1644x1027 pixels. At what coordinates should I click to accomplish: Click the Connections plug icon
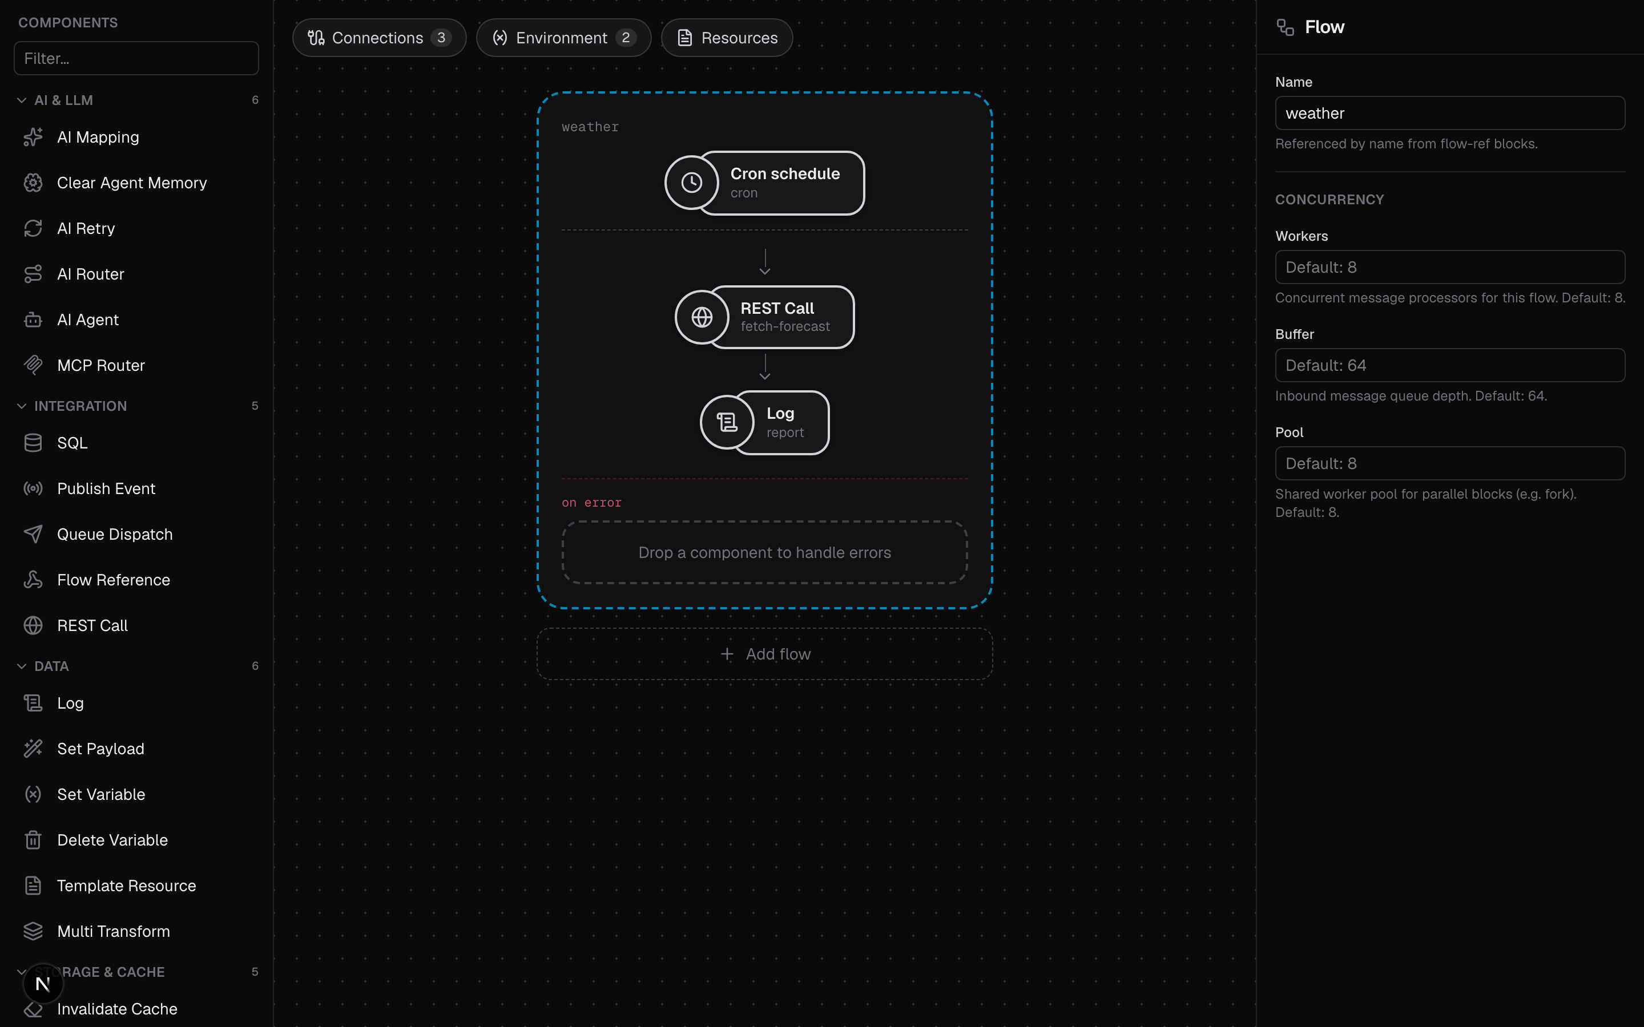(x=316, y=38)
